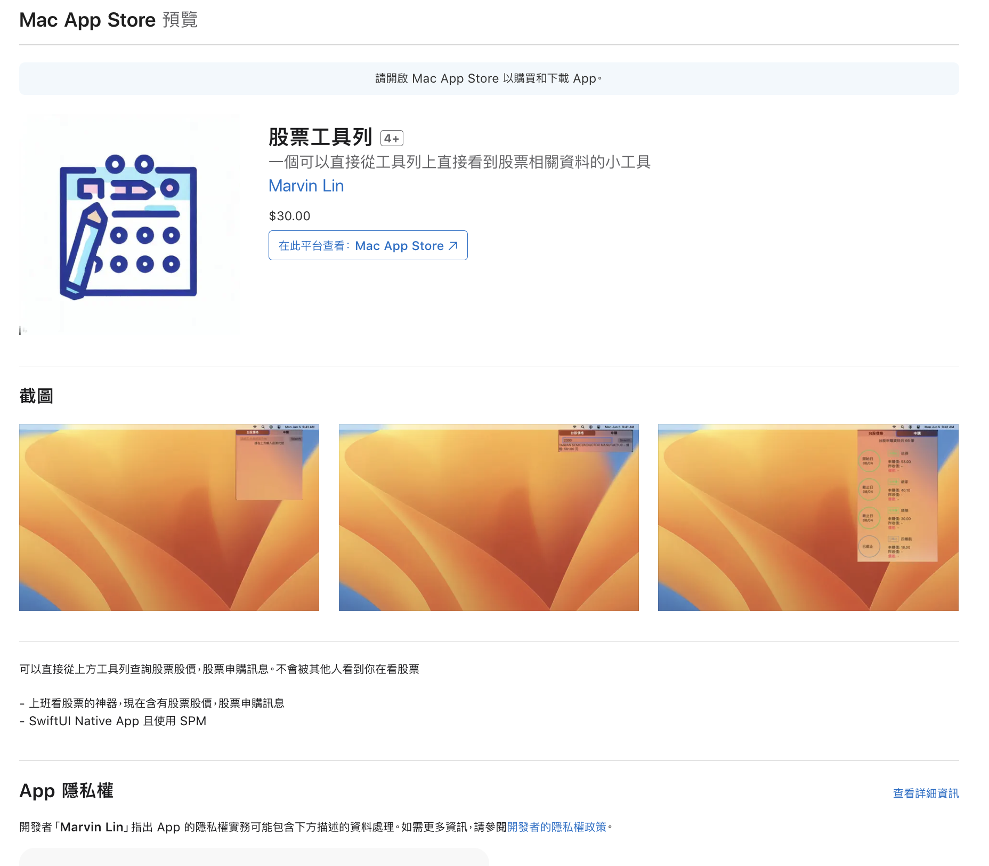Screen dimensions: 989x866
Task: Click the 請開啟 Mac App Store banner text
Action: pos(489,78)
